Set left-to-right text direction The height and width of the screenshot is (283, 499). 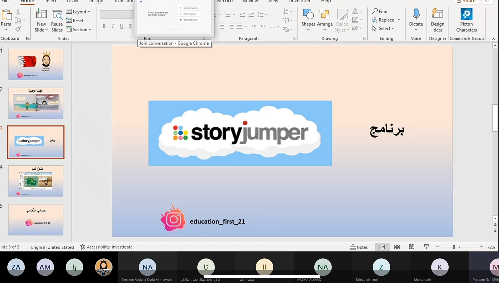[x=254, y=26]
